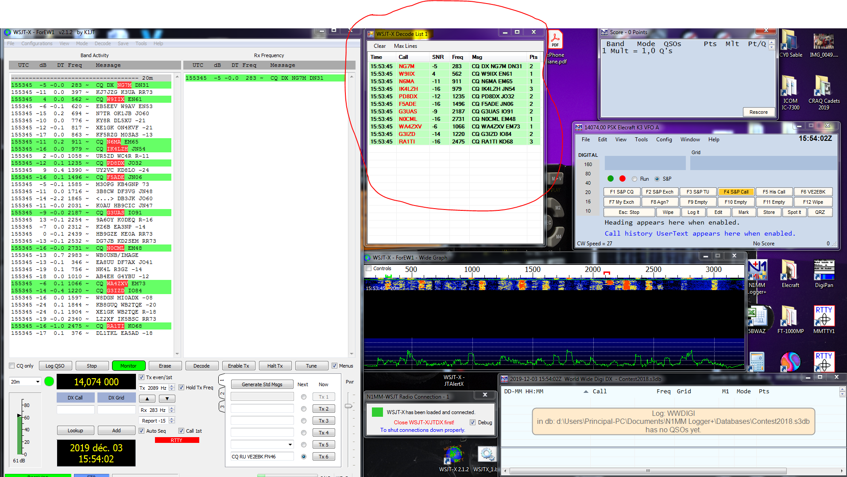Click Clear in the Decode List window
Image resolution: width=847 pixels, height=477 pixels.
[x=379, y=46]
